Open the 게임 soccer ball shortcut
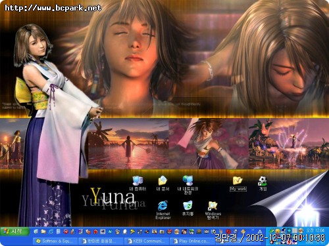This screenshot has height=246, width=329. [263, 183]
